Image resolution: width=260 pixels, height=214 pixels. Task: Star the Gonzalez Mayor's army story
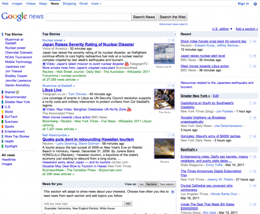251,136
